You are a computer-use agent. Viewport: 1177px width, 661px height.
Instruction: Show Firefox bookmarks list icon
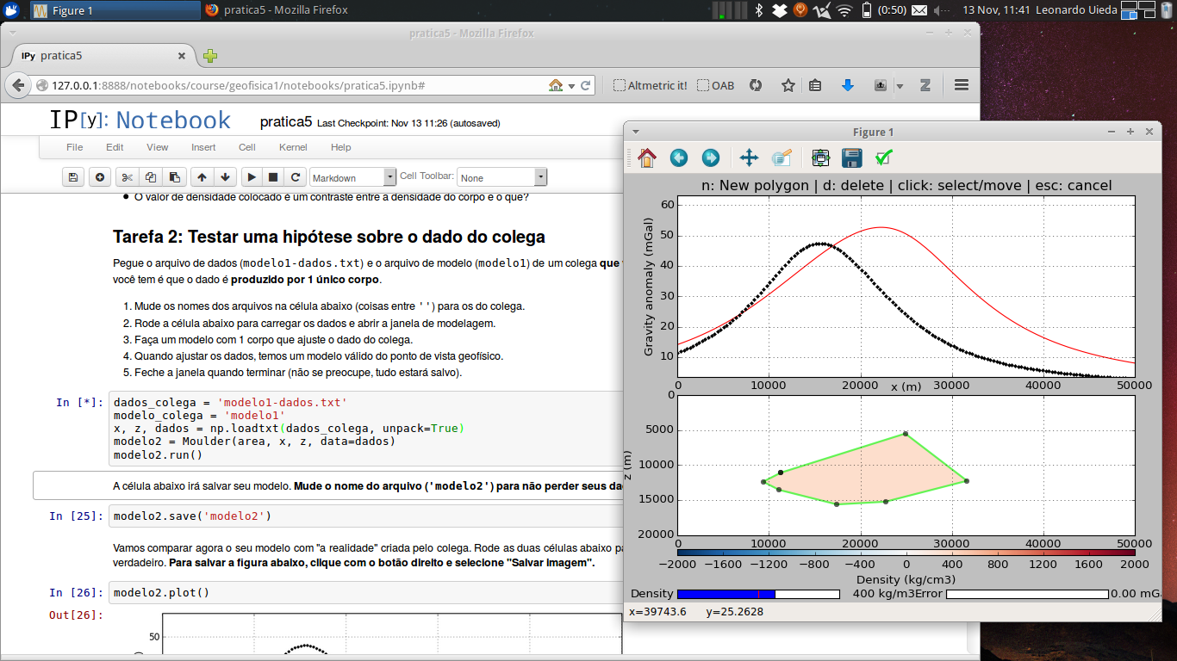click(x=816, y=85)
